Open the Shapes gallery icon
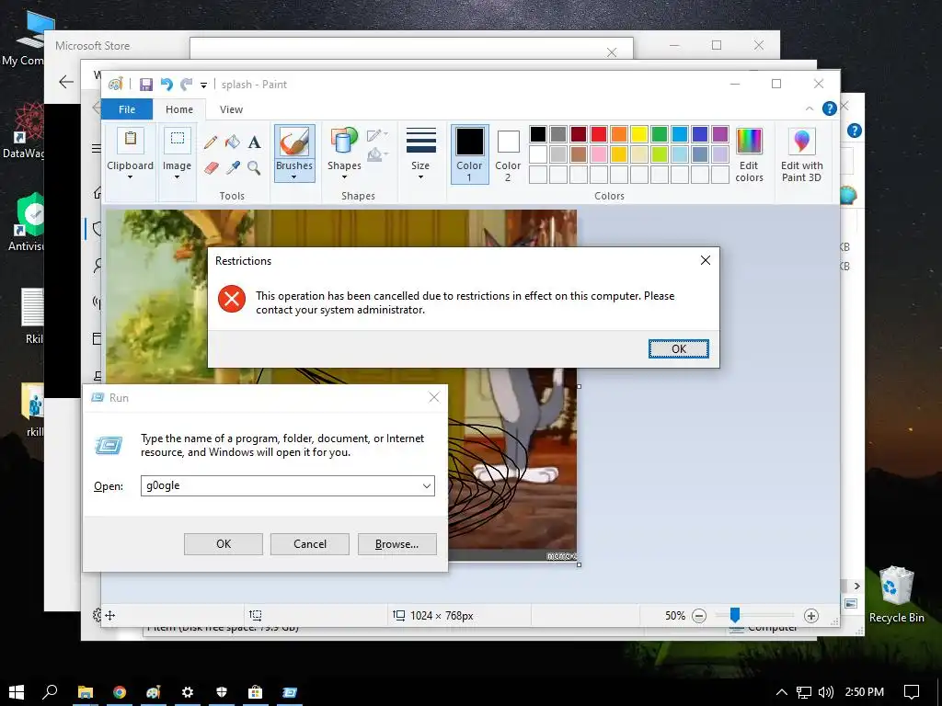 344,142
